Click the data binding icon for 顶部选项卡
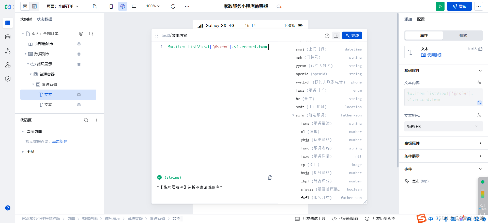This screenshot has width=488, height=223. 79,44
